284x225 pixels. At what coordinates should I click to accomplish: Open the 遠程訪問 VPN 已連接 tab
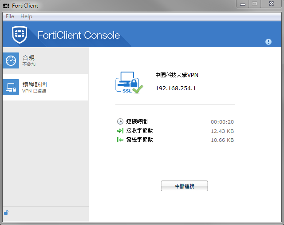click(x=45, y=87)
